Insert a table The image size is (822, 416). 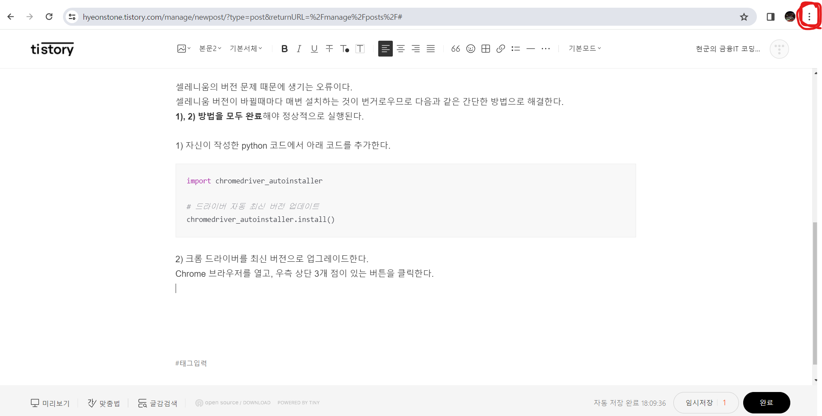click(x=486, y=49)
